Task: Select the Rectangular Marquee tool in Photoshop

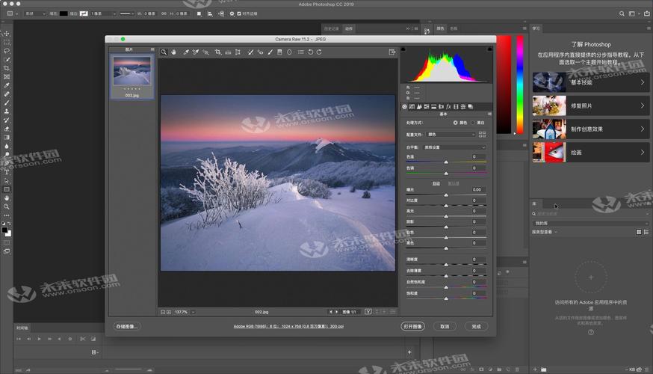Action: tap(7, 42)
